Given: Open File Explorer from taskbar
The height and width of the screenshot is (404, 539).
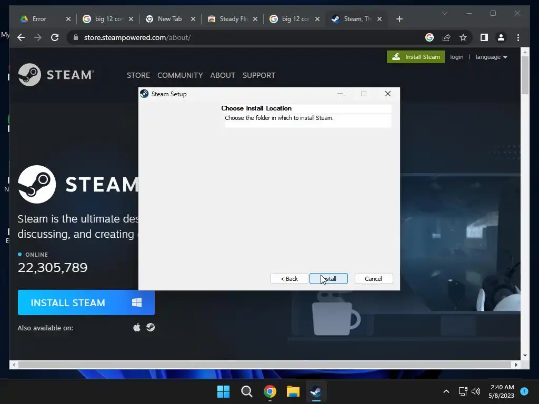Looking at the screenshot, I should pyautogui.click(x=293, y=391).
